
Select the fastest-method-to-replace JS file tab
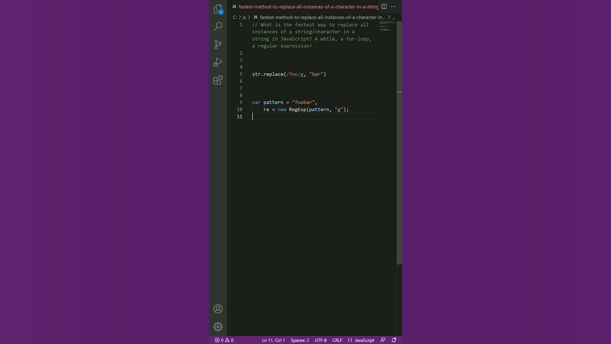coord(305,7)
